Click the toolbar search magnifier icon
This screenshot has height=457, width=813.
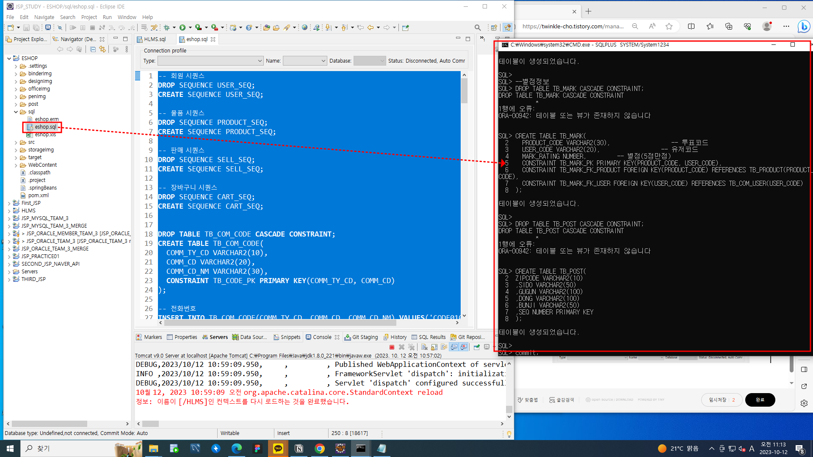pyautogui.click(x=478, y=28)
